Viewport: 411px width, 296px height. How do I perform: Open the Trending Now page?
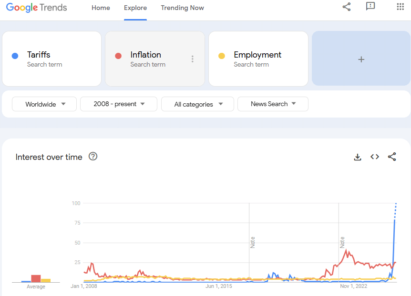click(x=182, y=8)
